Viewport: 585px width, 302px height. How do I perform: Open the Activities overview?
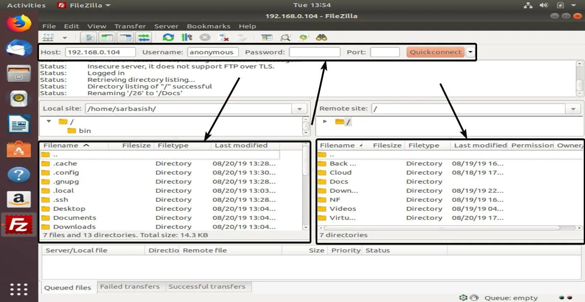(x=26, y=5)
